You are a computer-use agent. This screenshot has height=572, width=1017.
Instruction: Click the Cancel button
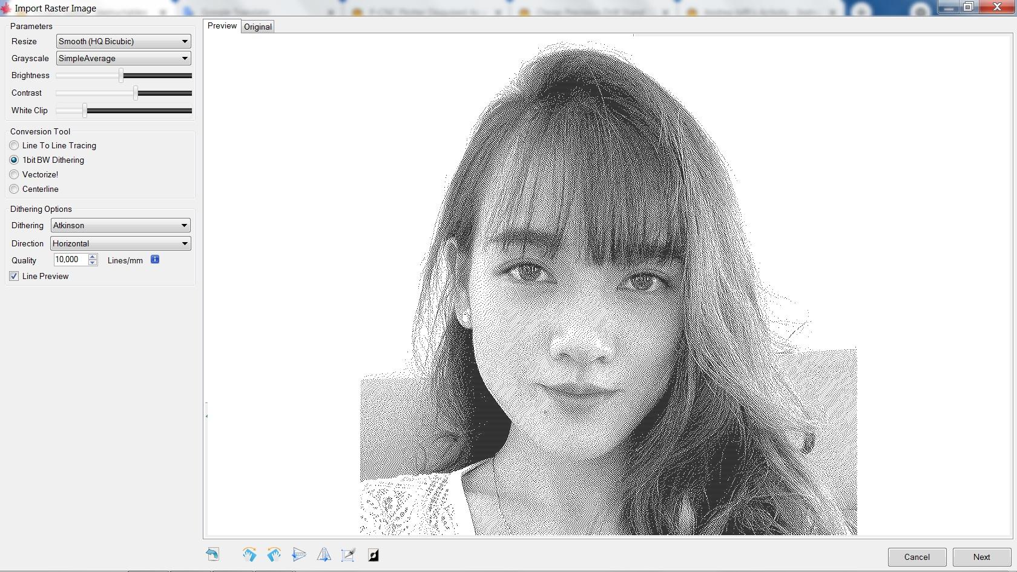917,557
